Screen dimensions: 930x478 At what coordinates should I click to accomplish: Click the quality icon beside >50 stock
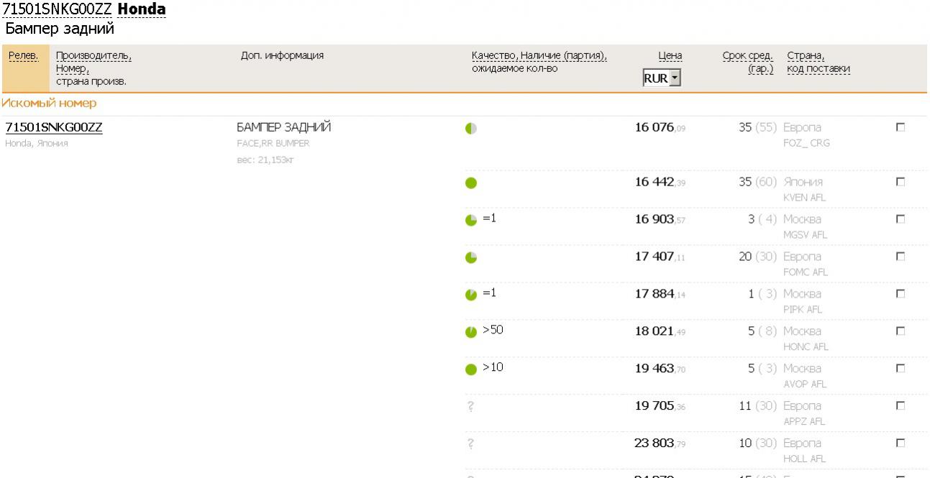471,332
